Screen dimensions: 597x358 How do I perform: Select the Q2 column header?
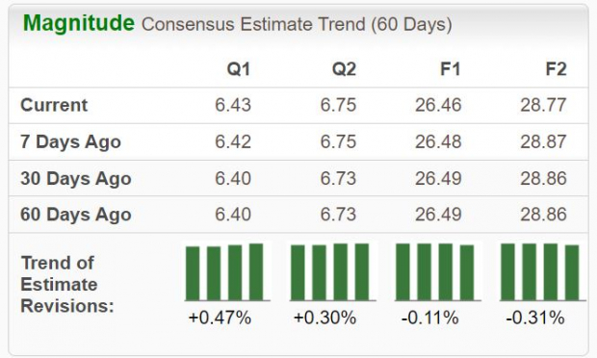pos(344,69)
